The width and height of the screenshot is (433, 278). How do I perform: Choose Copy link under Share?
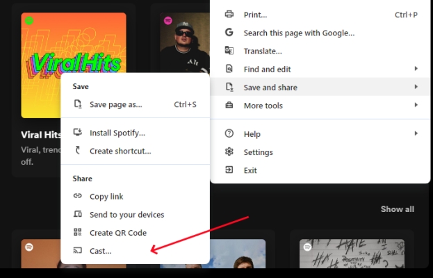(136, 196)
